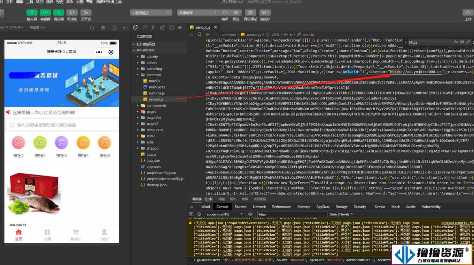The width and height of the screenshot is (474, 265).
Task: Click the Compile refresh icon
Action: [x=225, y=12]
